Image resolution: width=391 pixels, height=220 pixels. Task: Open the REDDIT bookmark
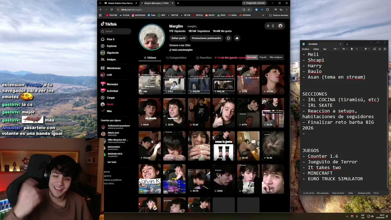pyautogui.click(x=210, y=15)
